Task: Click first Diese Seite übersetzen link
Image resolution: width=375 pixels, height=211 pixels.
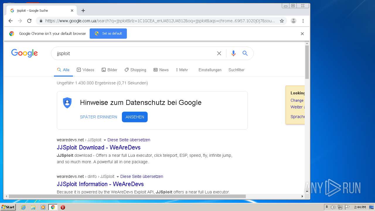Action: pyautogui.click(x=129, y=140)
